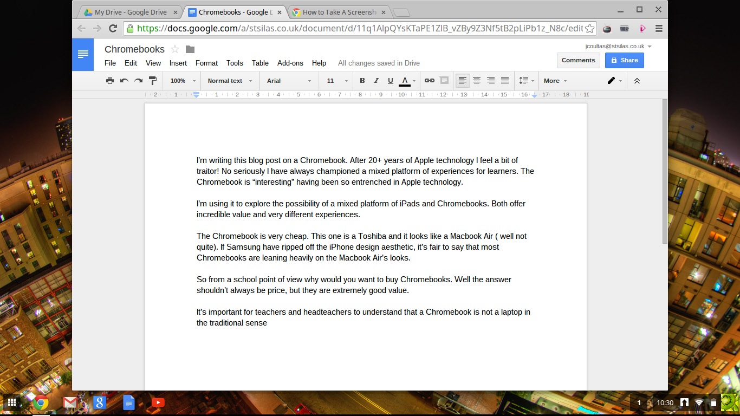Open account menu for jcoultas@stsilas.co.uk
The height and width of the screenshot is (416, 740).
click(x=619, y=47)
